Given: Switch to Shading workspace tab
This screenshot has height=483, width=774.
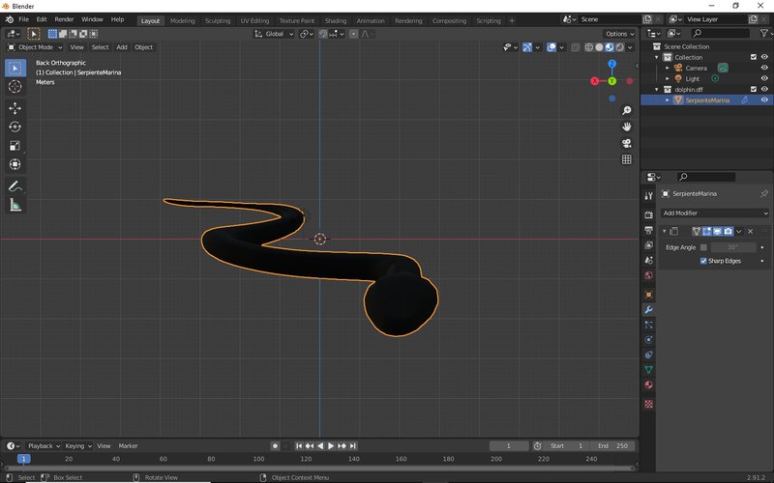Looking at the screenshot, I should pos(336,20).
